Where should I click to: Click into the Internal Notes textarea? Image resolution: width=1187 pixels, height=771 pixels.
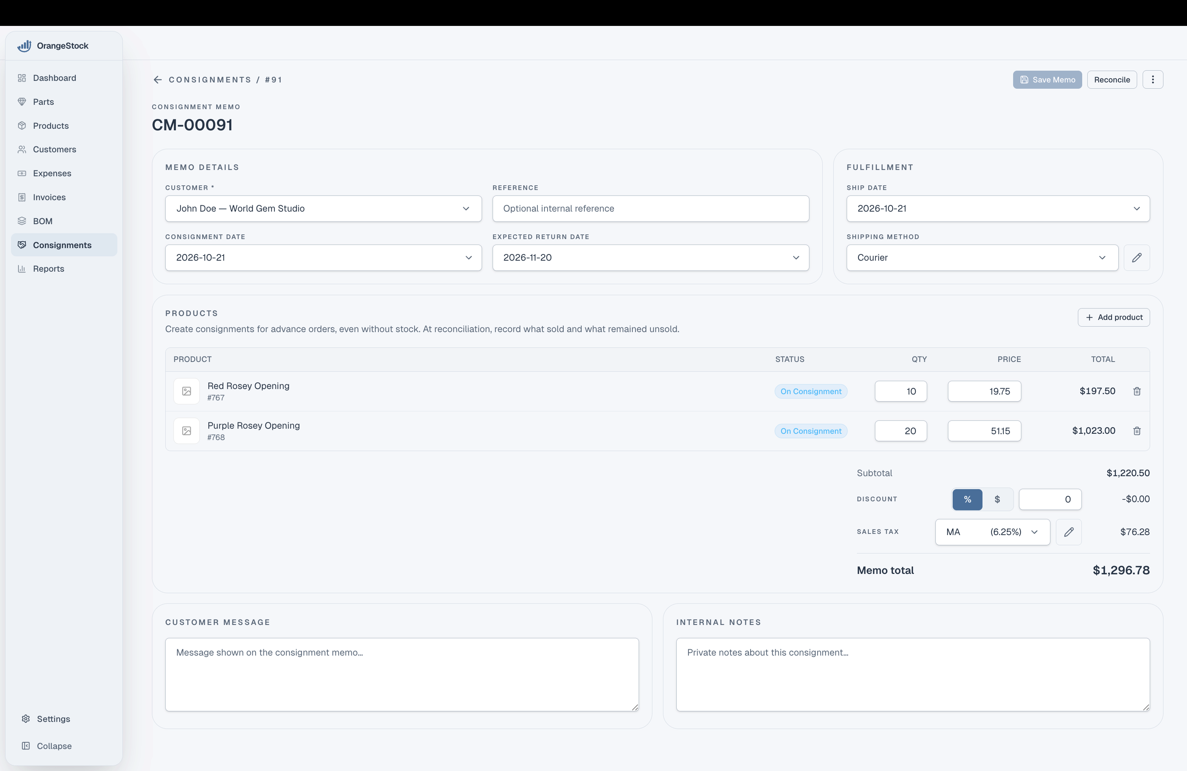click(913, 675)
